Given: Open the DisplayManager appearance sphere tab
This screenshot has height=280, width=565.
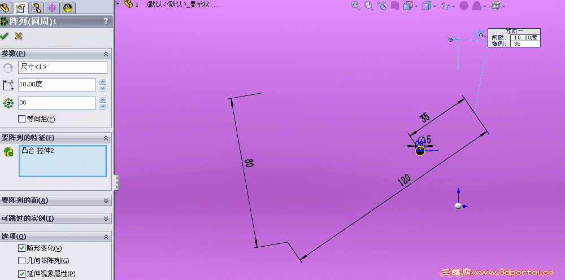Looking at the screenshot, I should click(68, 7).
